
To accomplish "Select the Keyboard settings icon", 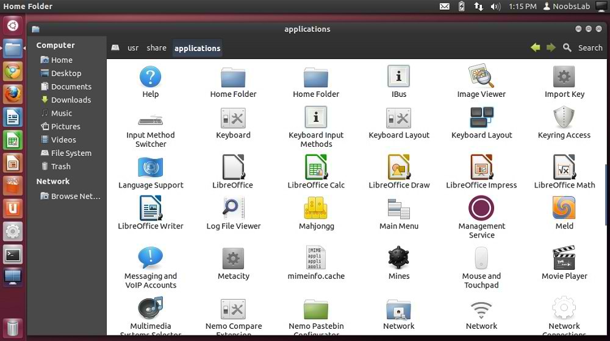I will (233, 118).
